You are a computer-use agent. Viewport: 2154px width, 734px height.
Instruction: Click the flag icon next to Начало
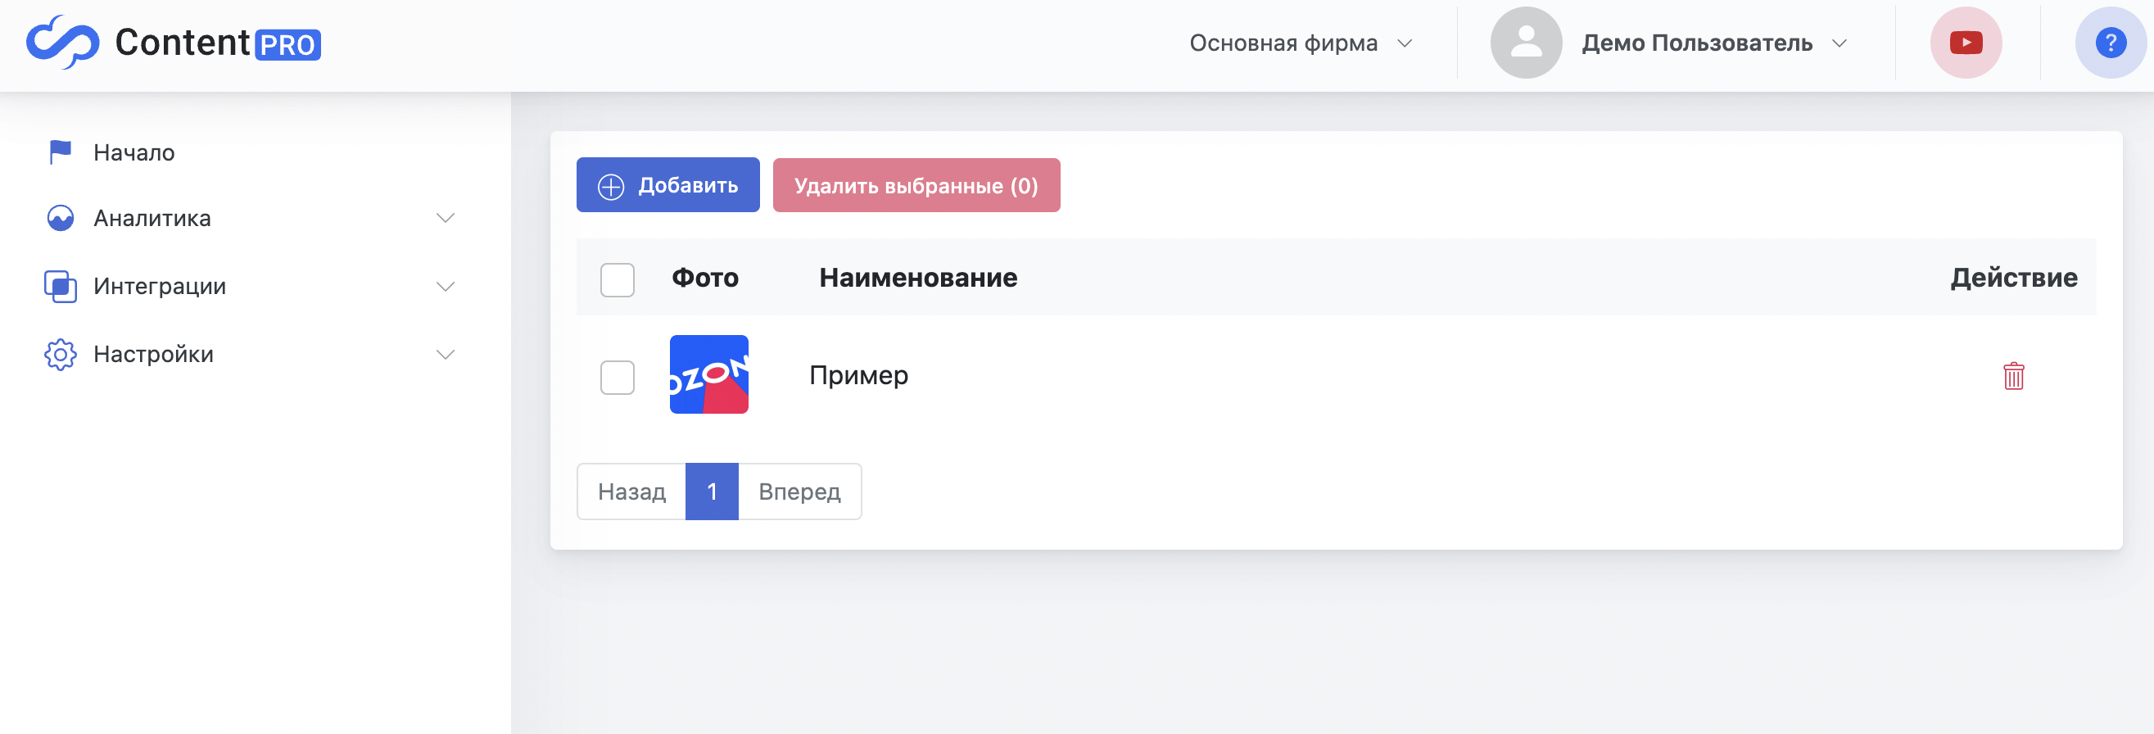[x=61, y=152]
